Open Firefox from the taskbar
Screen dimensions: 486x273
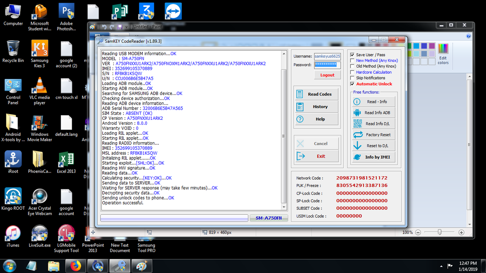click(76, 266)
